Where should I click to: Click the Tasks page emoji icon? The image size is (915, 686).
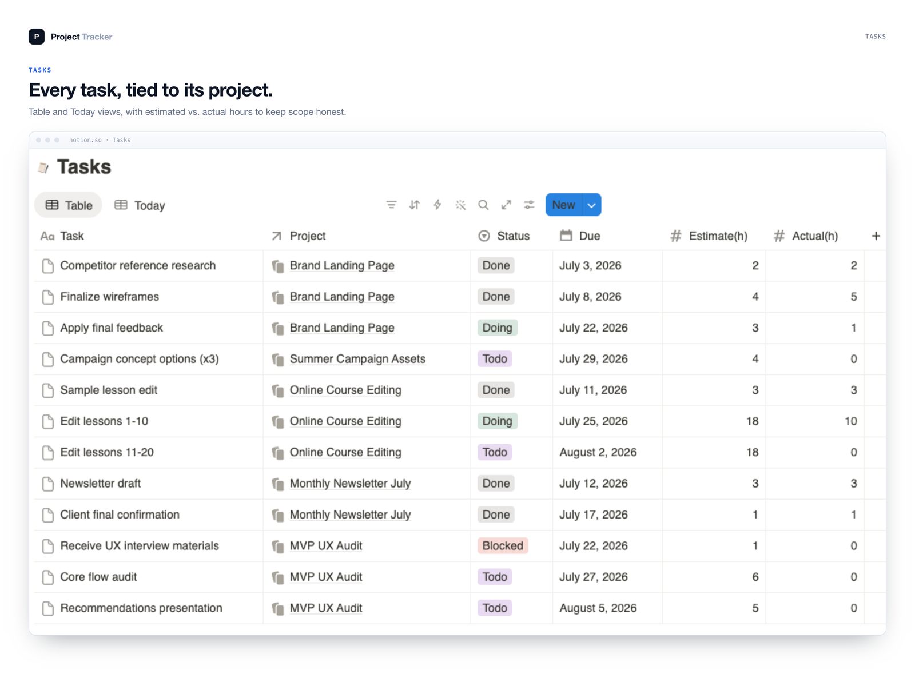tap(43, 167)
